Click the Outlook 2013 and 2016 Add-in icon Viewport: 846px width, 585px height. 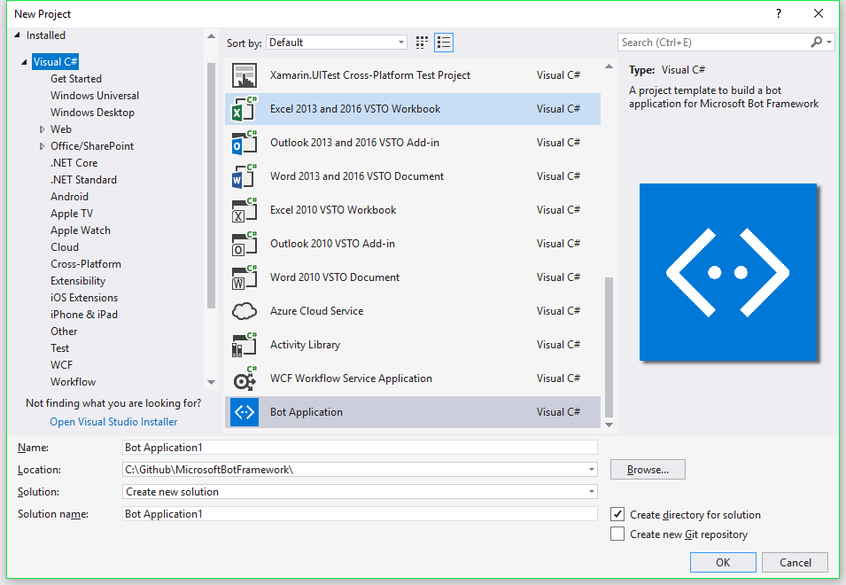pyautogui.click(x=244, y=143)
